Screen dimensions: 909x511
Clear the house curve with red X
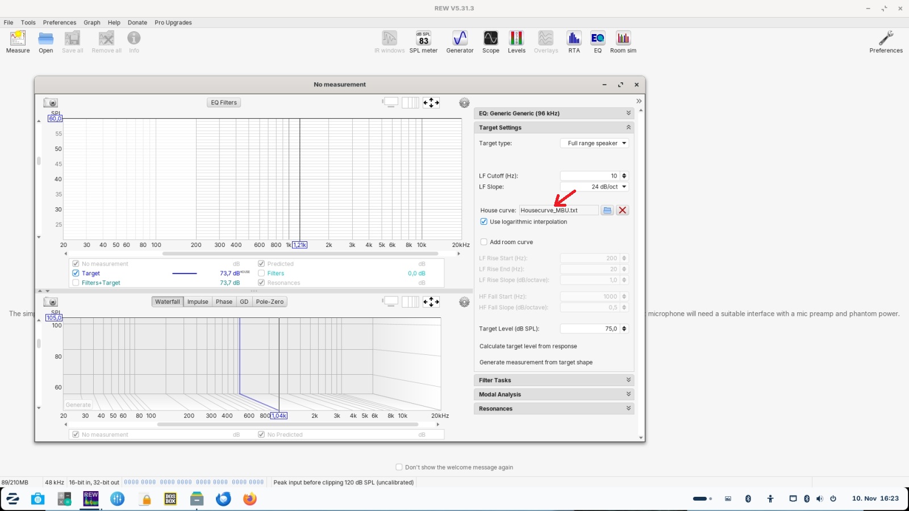point(623,210)
